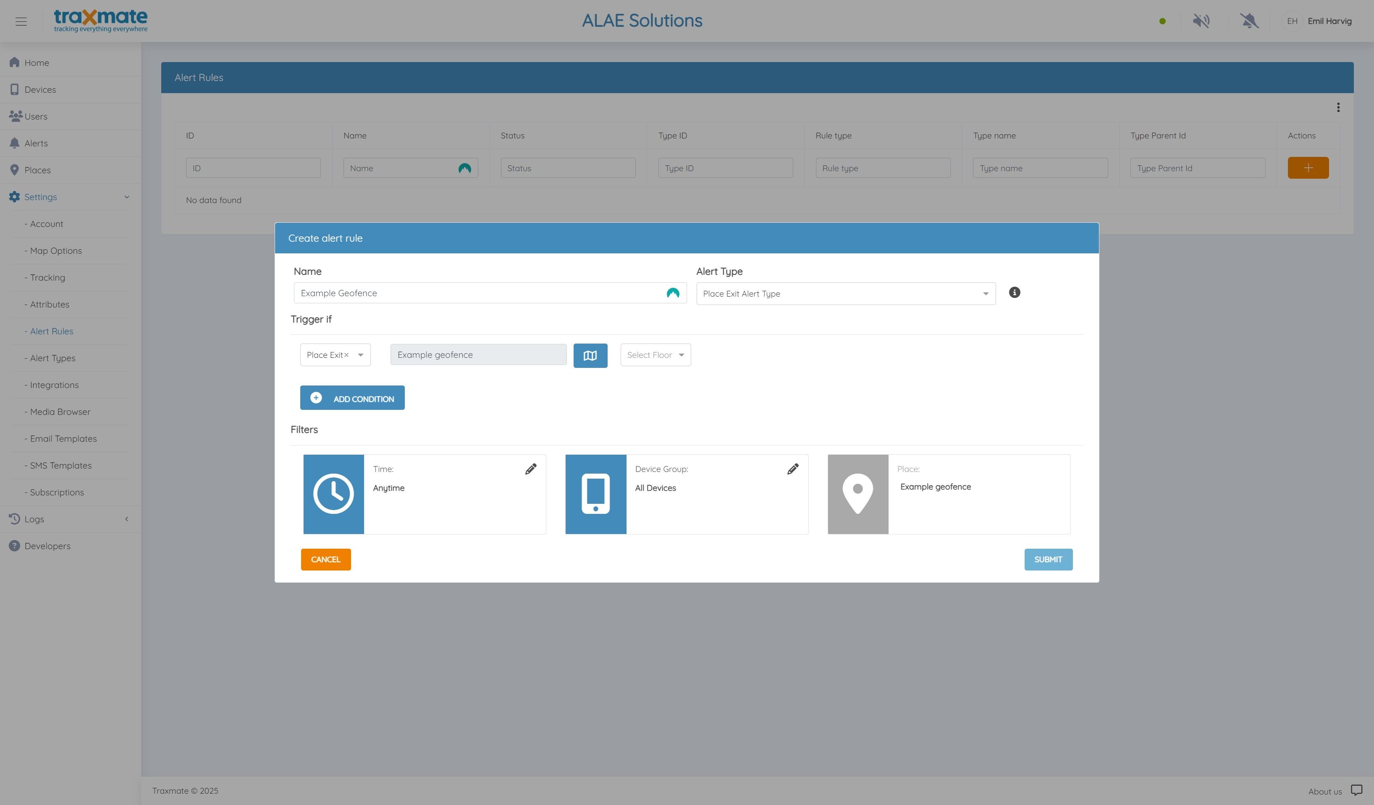Open the map picker for the geofence
This screenshot has width=1374, height=805.
click(x=590, y=356)
